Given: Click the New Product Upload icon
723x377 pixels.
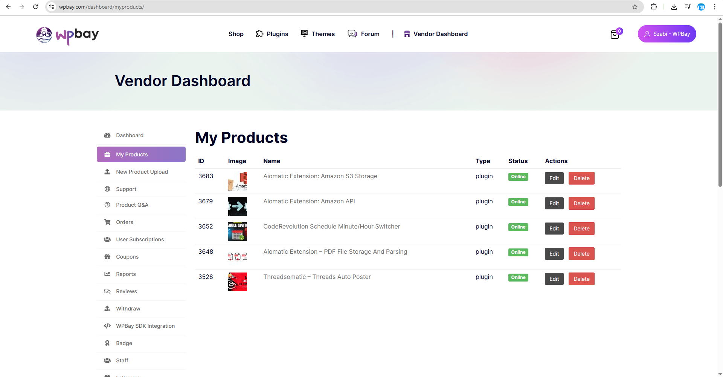Looking at the screenshot, I should (x=107, y=172).
